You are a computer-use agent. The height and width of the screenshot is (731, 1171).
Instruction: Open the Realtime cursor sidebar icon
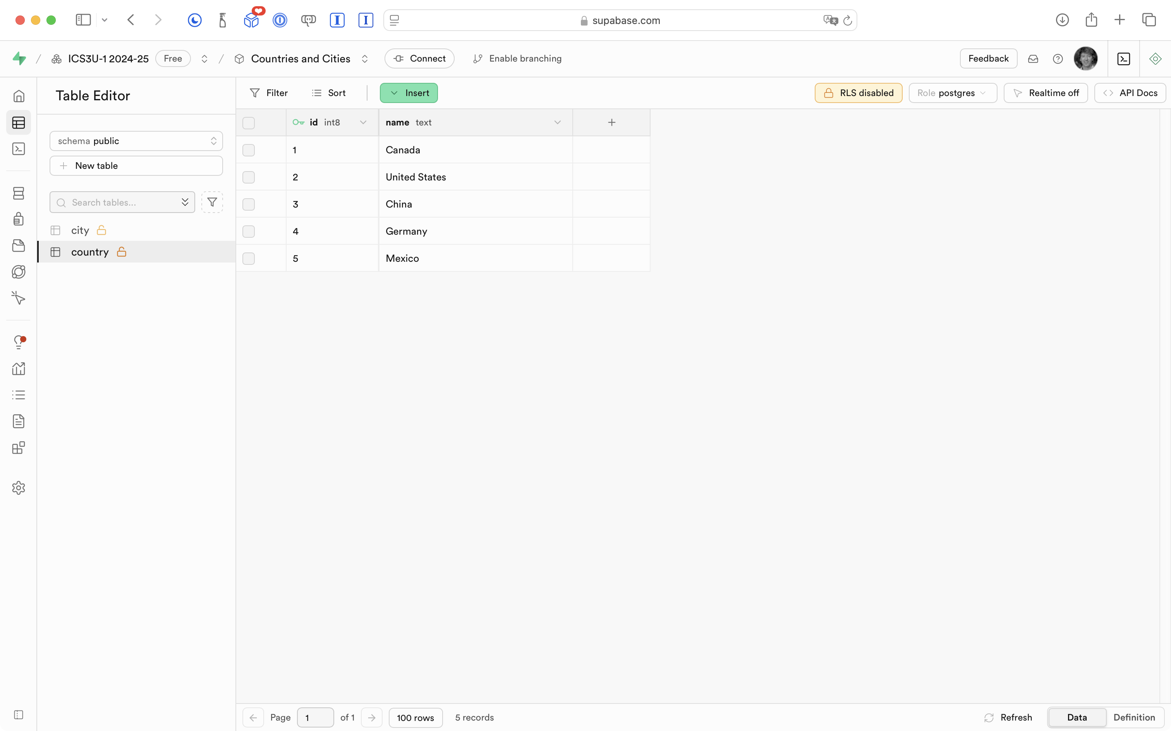point(18,298)
